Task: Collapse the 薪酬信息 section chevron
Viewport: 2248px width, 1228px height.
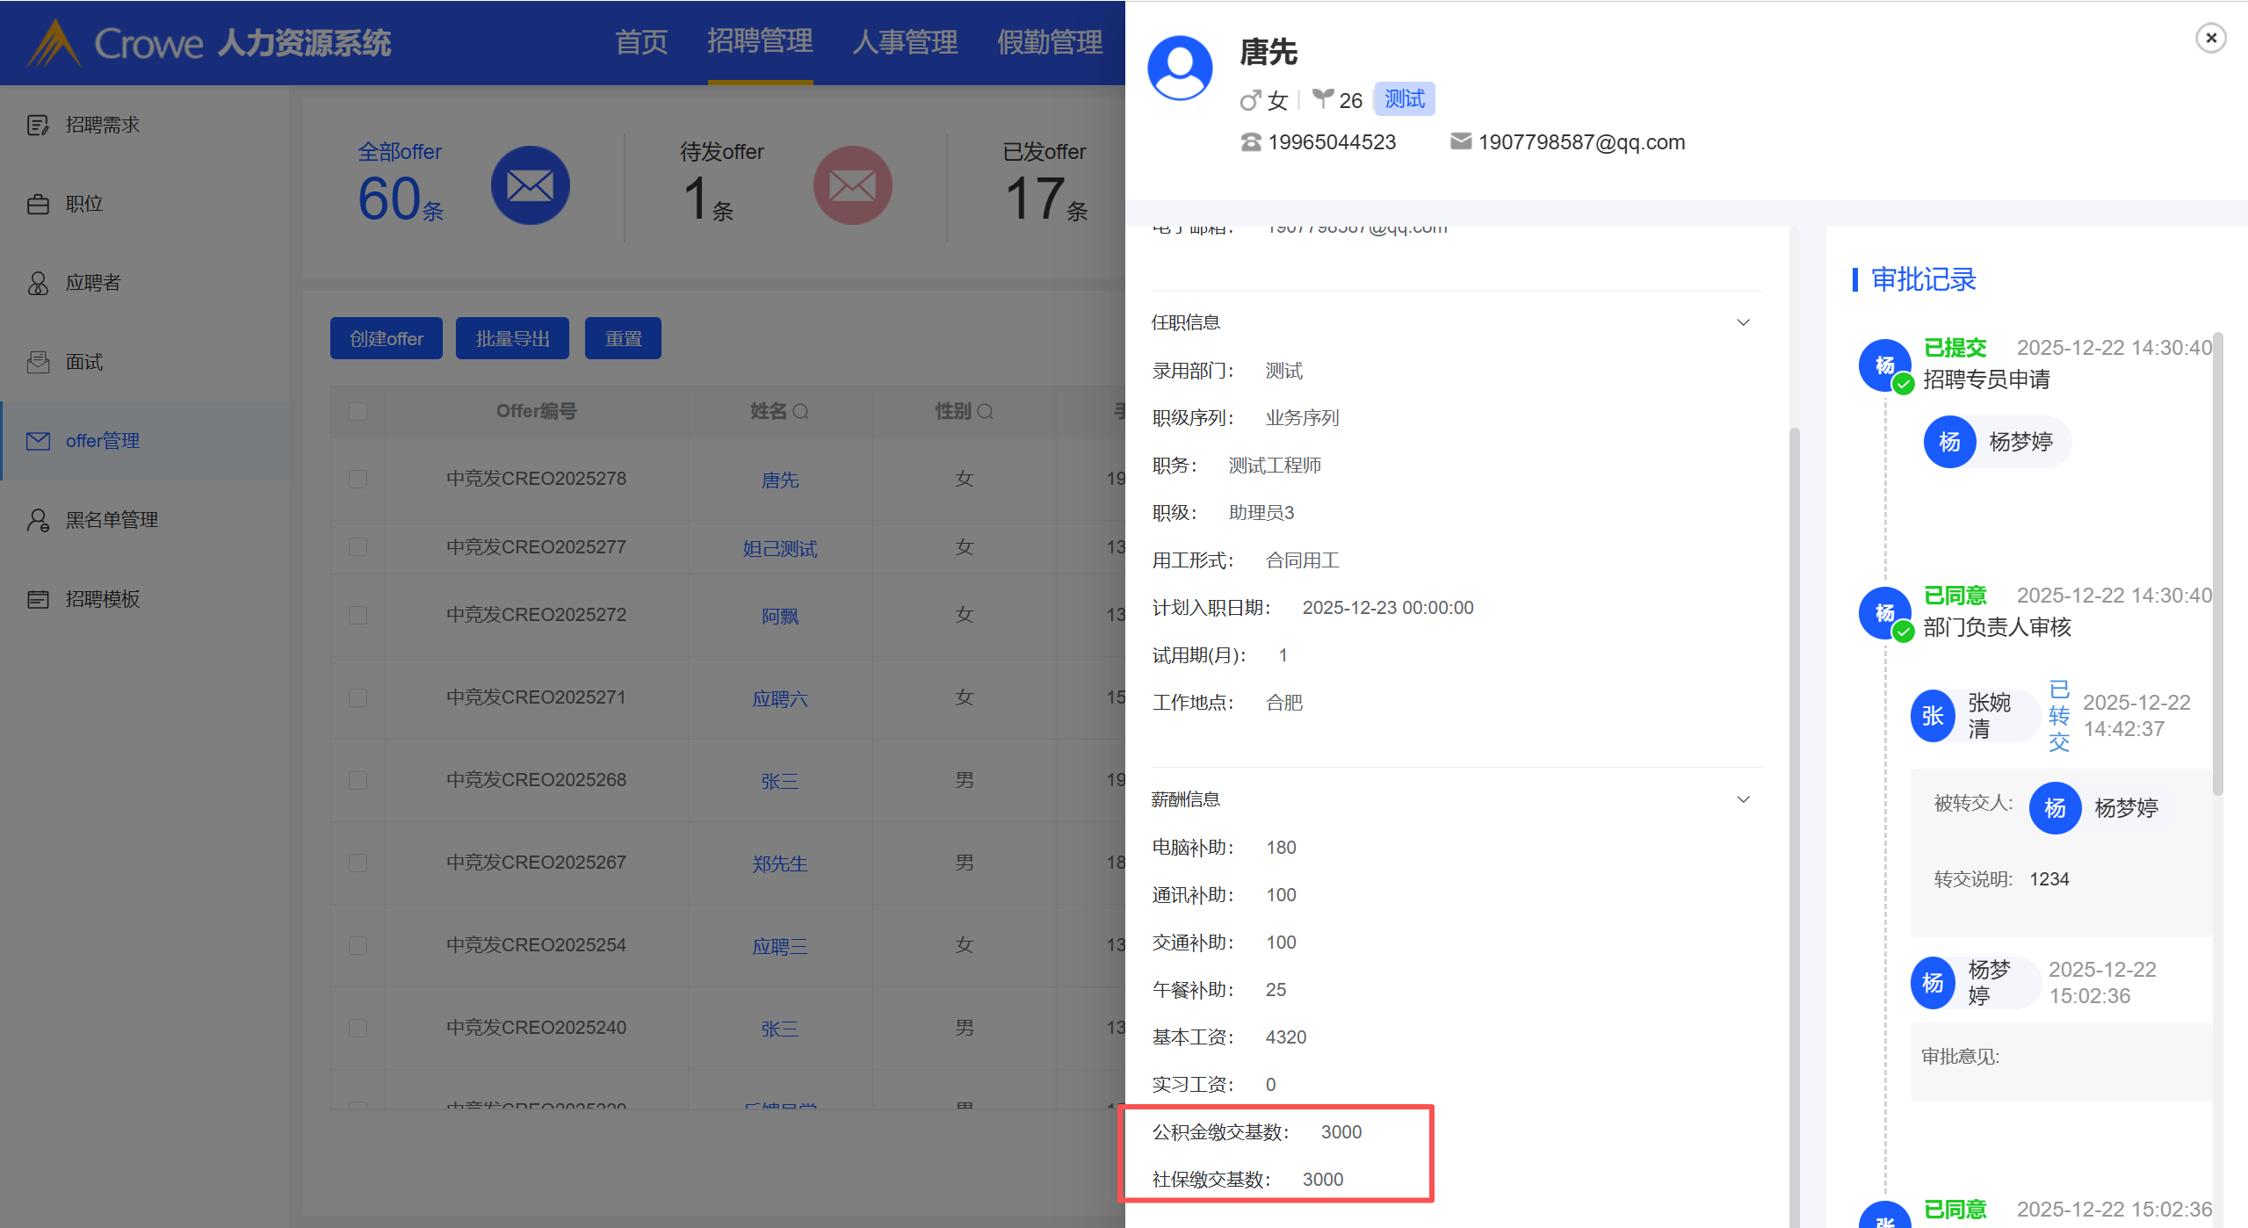Action: (1743, 799)
